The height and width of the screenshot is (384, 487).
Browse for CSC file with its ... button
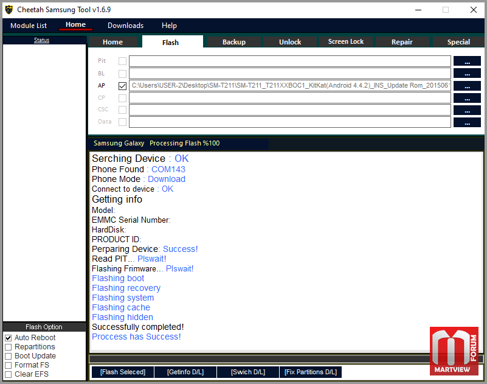click(x=467, y=110)
